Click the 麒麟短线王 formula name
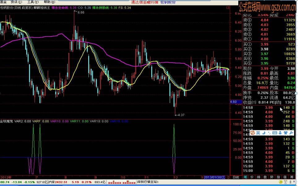298x186 pixels. pyautogui.click(x=42, y=8)
